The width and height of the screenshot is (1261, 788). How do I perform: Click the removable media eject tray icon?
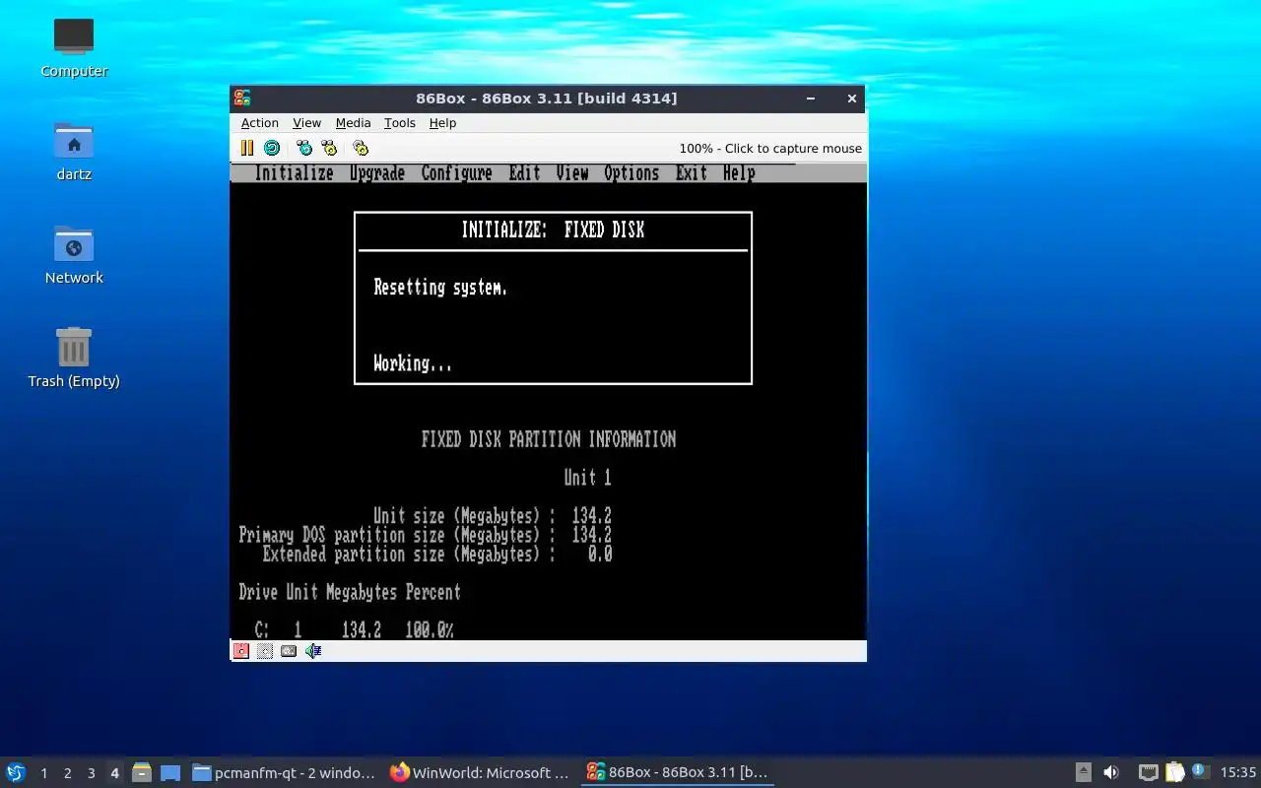tap(1084, 772)
